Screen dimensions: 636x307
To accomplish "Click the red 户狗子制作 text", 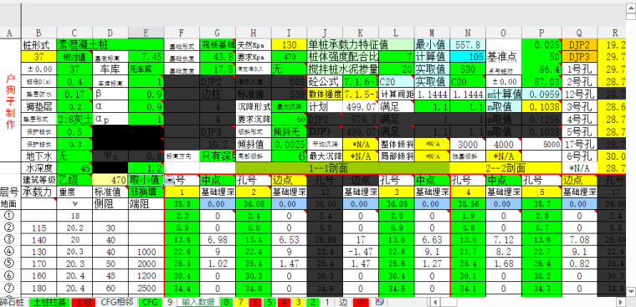I will pos(11,101).
